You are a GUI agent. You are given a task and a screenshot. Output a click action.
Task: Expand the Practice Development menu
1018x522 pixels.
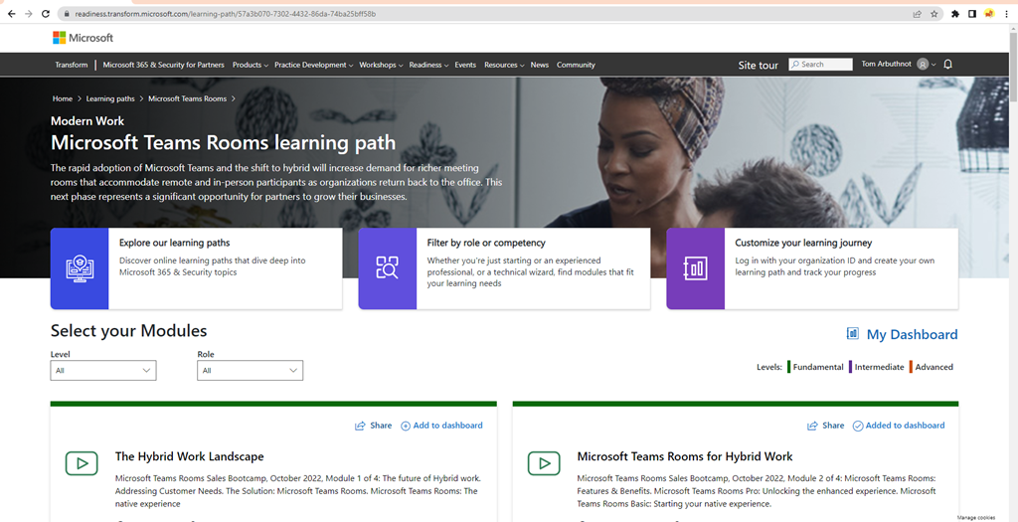pos(313,65)
